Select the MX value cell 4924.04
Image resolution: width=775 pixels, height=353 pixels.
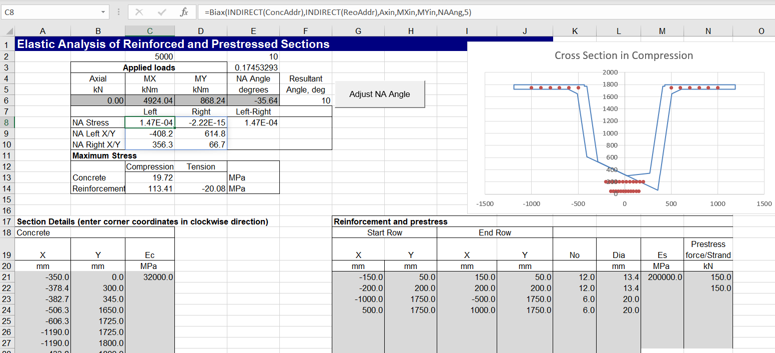point(150,100)
